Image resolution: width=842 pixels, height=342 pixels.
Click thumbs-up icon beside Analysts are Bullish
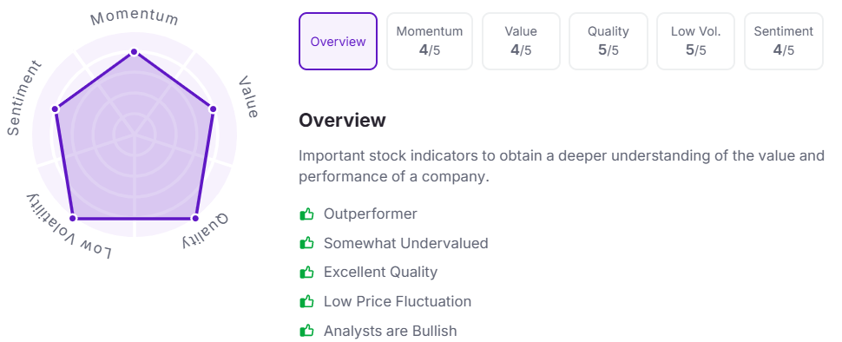tap(306, 331)
